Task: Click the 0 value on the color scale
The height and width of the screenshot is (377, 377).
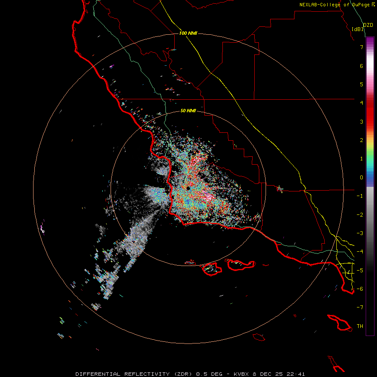Action: pos(362,178)
